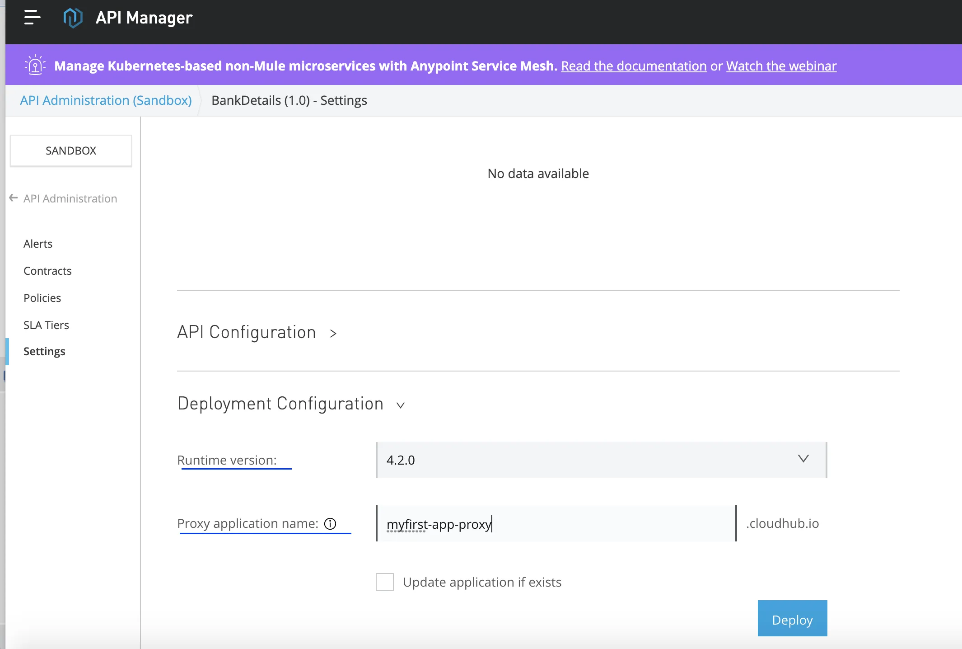Click the back arrow beside API Administration
The width and height of the screenshot is (962, 649).
(x=14, y=198)
